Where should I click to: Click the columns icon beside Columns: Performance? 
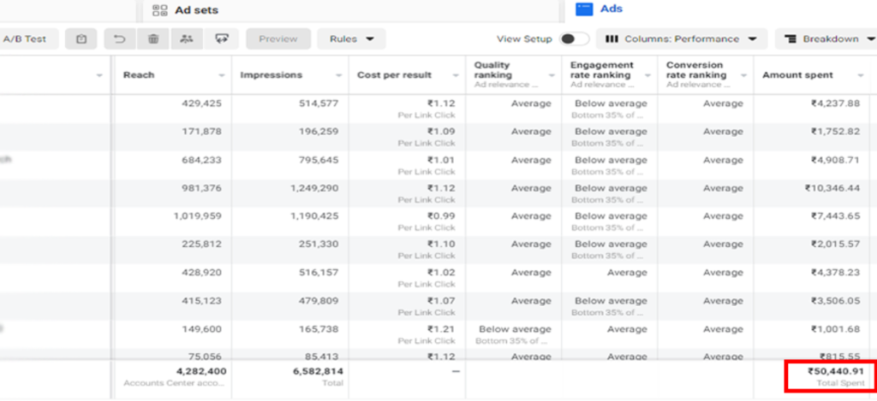tap(612, 38)
